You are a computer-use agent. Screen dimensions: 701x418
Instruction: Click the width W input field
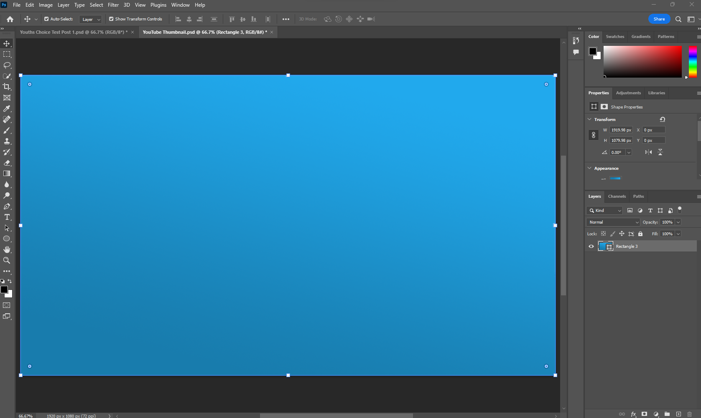coord(621,130)
